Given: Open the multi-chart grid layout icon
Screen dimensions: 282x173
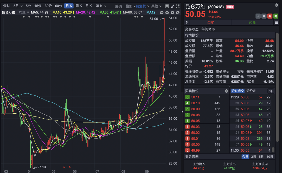Looking at the screenshot, I should click(167, 6).
